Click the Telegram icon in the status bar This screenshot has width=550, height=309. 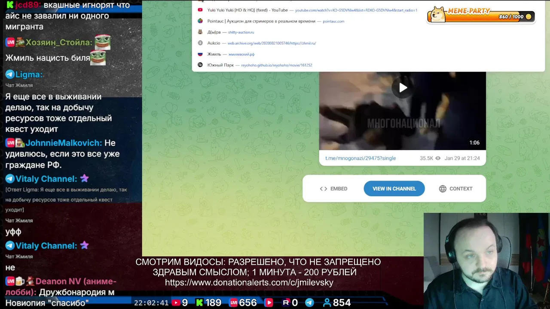309,303
